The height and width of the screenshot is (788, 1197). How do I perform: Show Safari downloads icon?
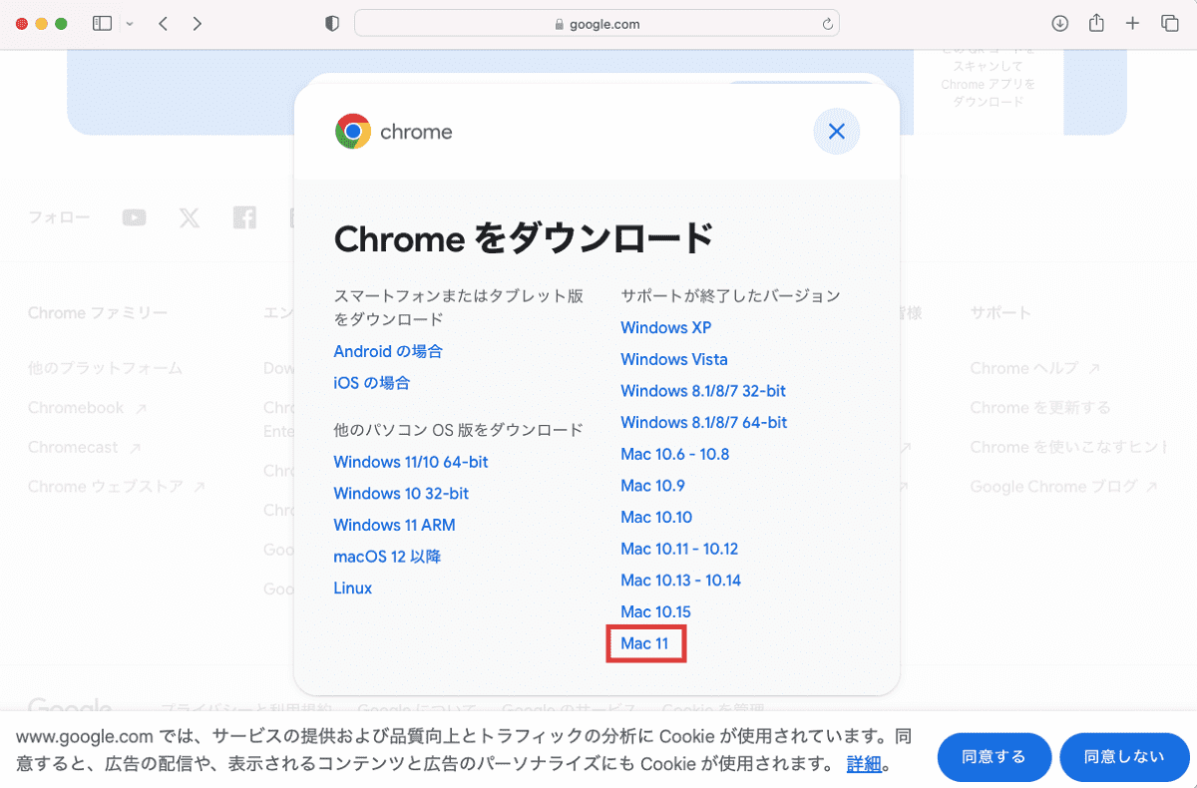(1060, 24)
